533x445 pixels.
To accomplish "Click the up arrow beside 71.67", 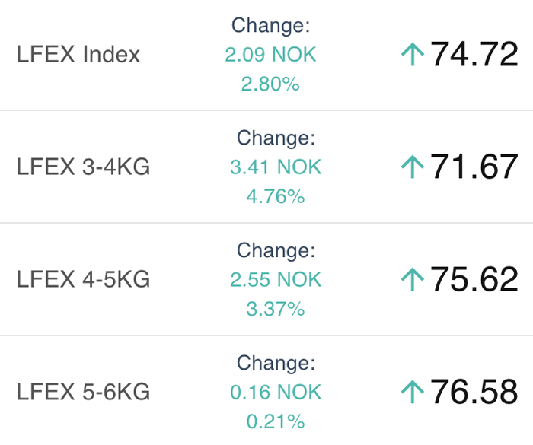I will 413,167.
